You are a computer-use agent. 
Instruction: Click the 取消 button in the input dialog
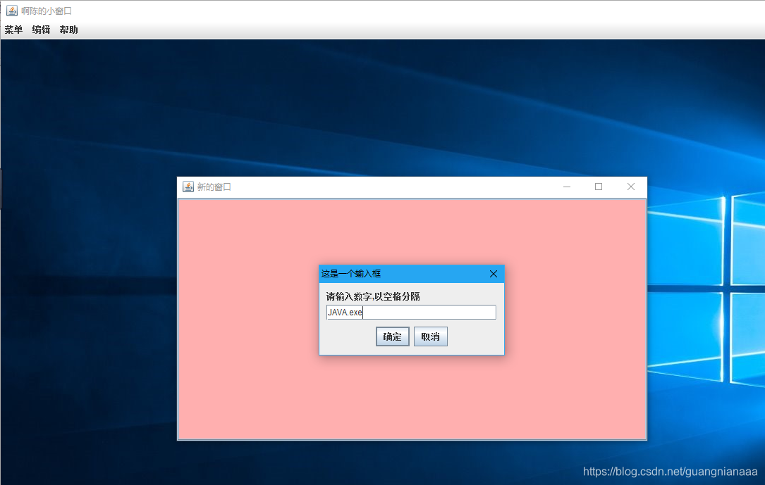(430, 336)
